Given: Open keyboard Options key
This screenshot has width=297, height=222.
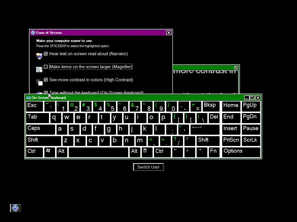Looking at the screenshot, I should coord(241,152).
